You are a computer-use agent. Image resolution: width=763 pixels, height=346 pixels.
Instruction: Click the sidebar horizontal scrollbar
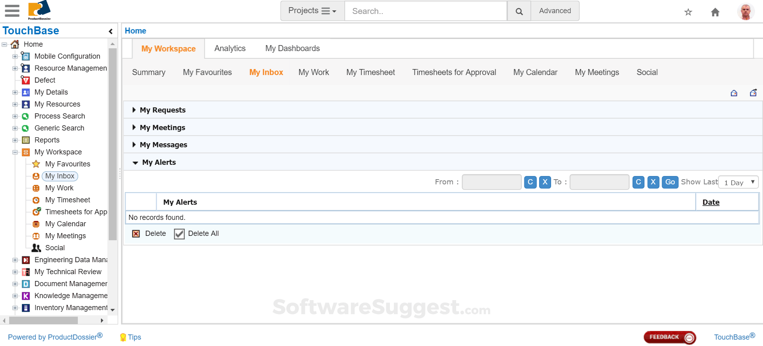coord(43,320)
